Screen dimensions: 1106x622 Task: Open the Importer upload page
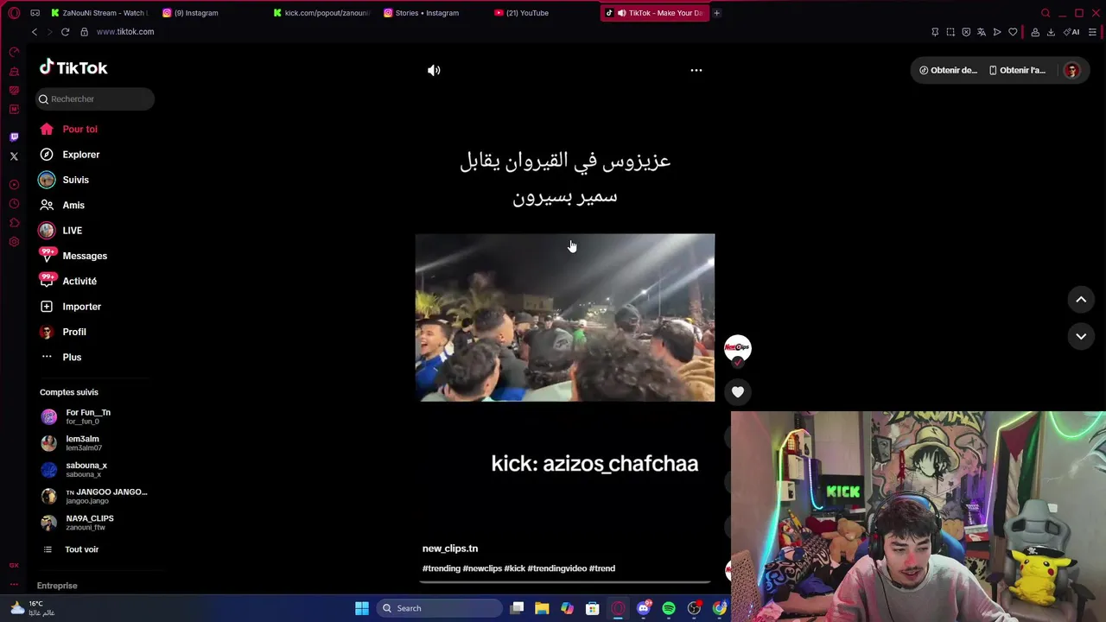point(70,307)
